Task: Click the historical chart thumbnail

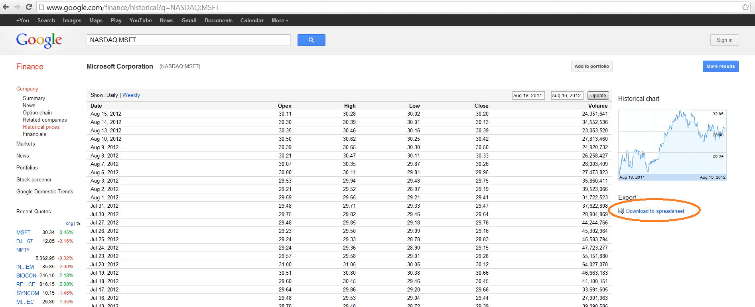Action: point(672,145)
